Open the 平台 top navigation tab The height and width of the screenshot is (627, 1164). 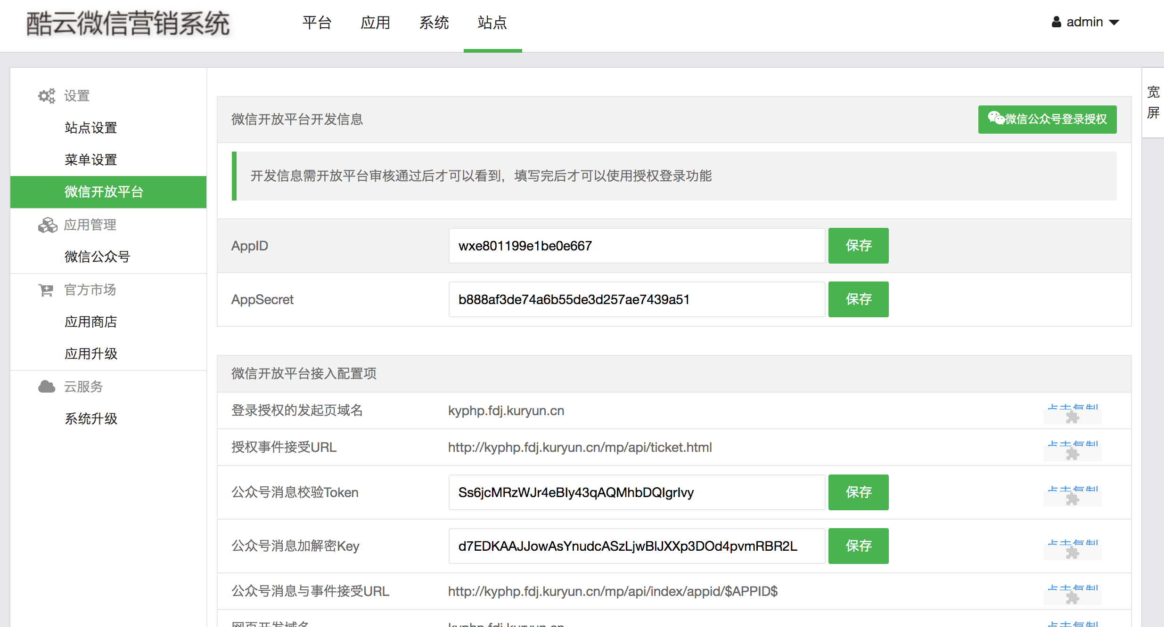point(317,23)
